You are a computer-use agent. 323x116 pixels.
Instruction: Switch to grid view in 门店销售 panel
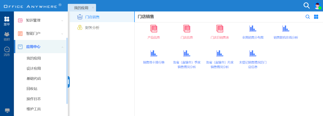pyautogui.click(x=316, y=17)
